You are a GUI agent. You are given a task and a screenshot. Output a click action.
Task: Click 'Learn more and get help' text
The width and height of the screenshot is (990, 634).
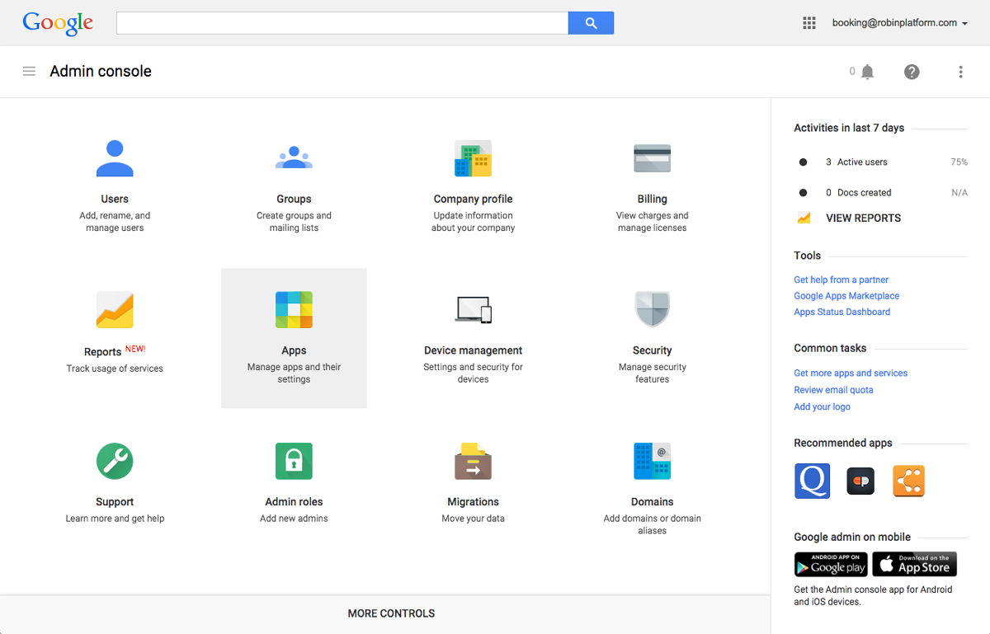115,519
